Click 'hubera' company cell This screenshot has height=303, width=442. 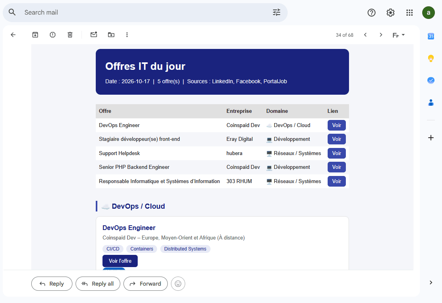234,153
